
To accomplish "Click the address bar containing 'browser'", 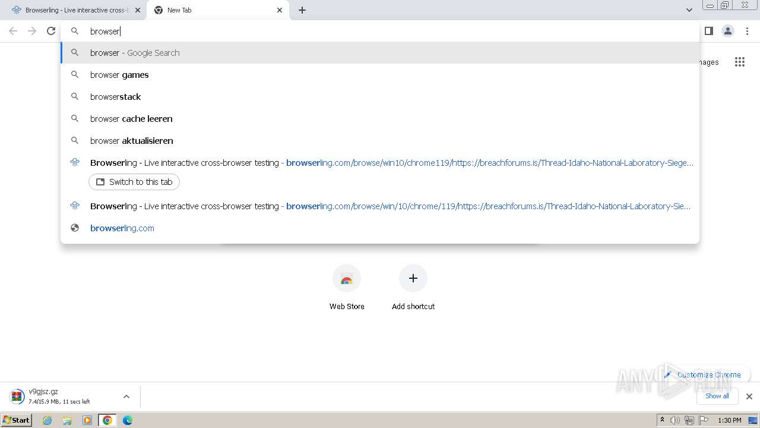I will (x=380, y=31).
